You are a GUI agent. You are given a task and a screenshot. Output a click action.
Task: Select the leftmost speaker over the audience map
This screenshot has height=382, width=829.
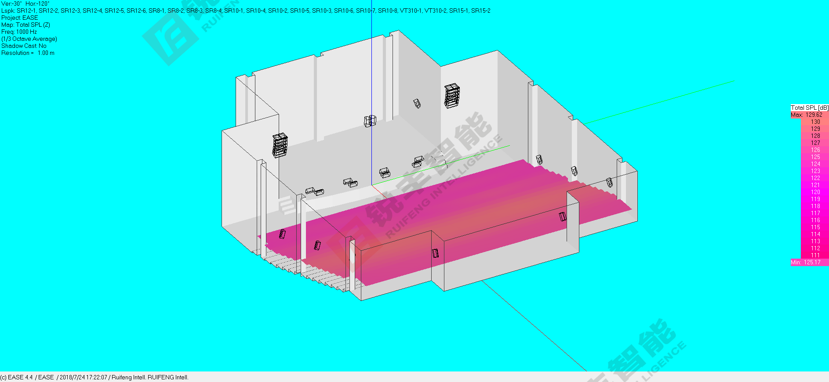coord(282,234)
